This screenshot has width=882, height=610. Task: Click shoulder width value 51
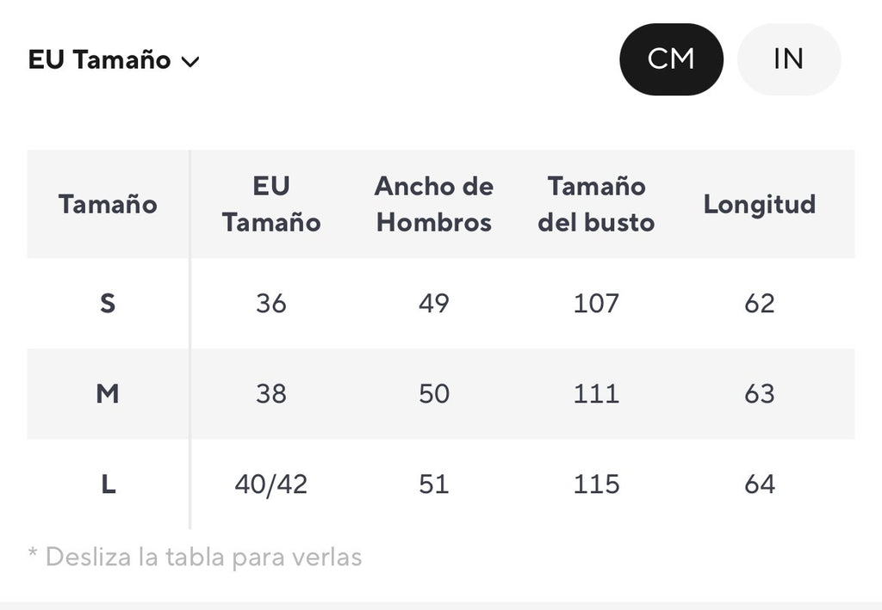[x=434, y=484]
